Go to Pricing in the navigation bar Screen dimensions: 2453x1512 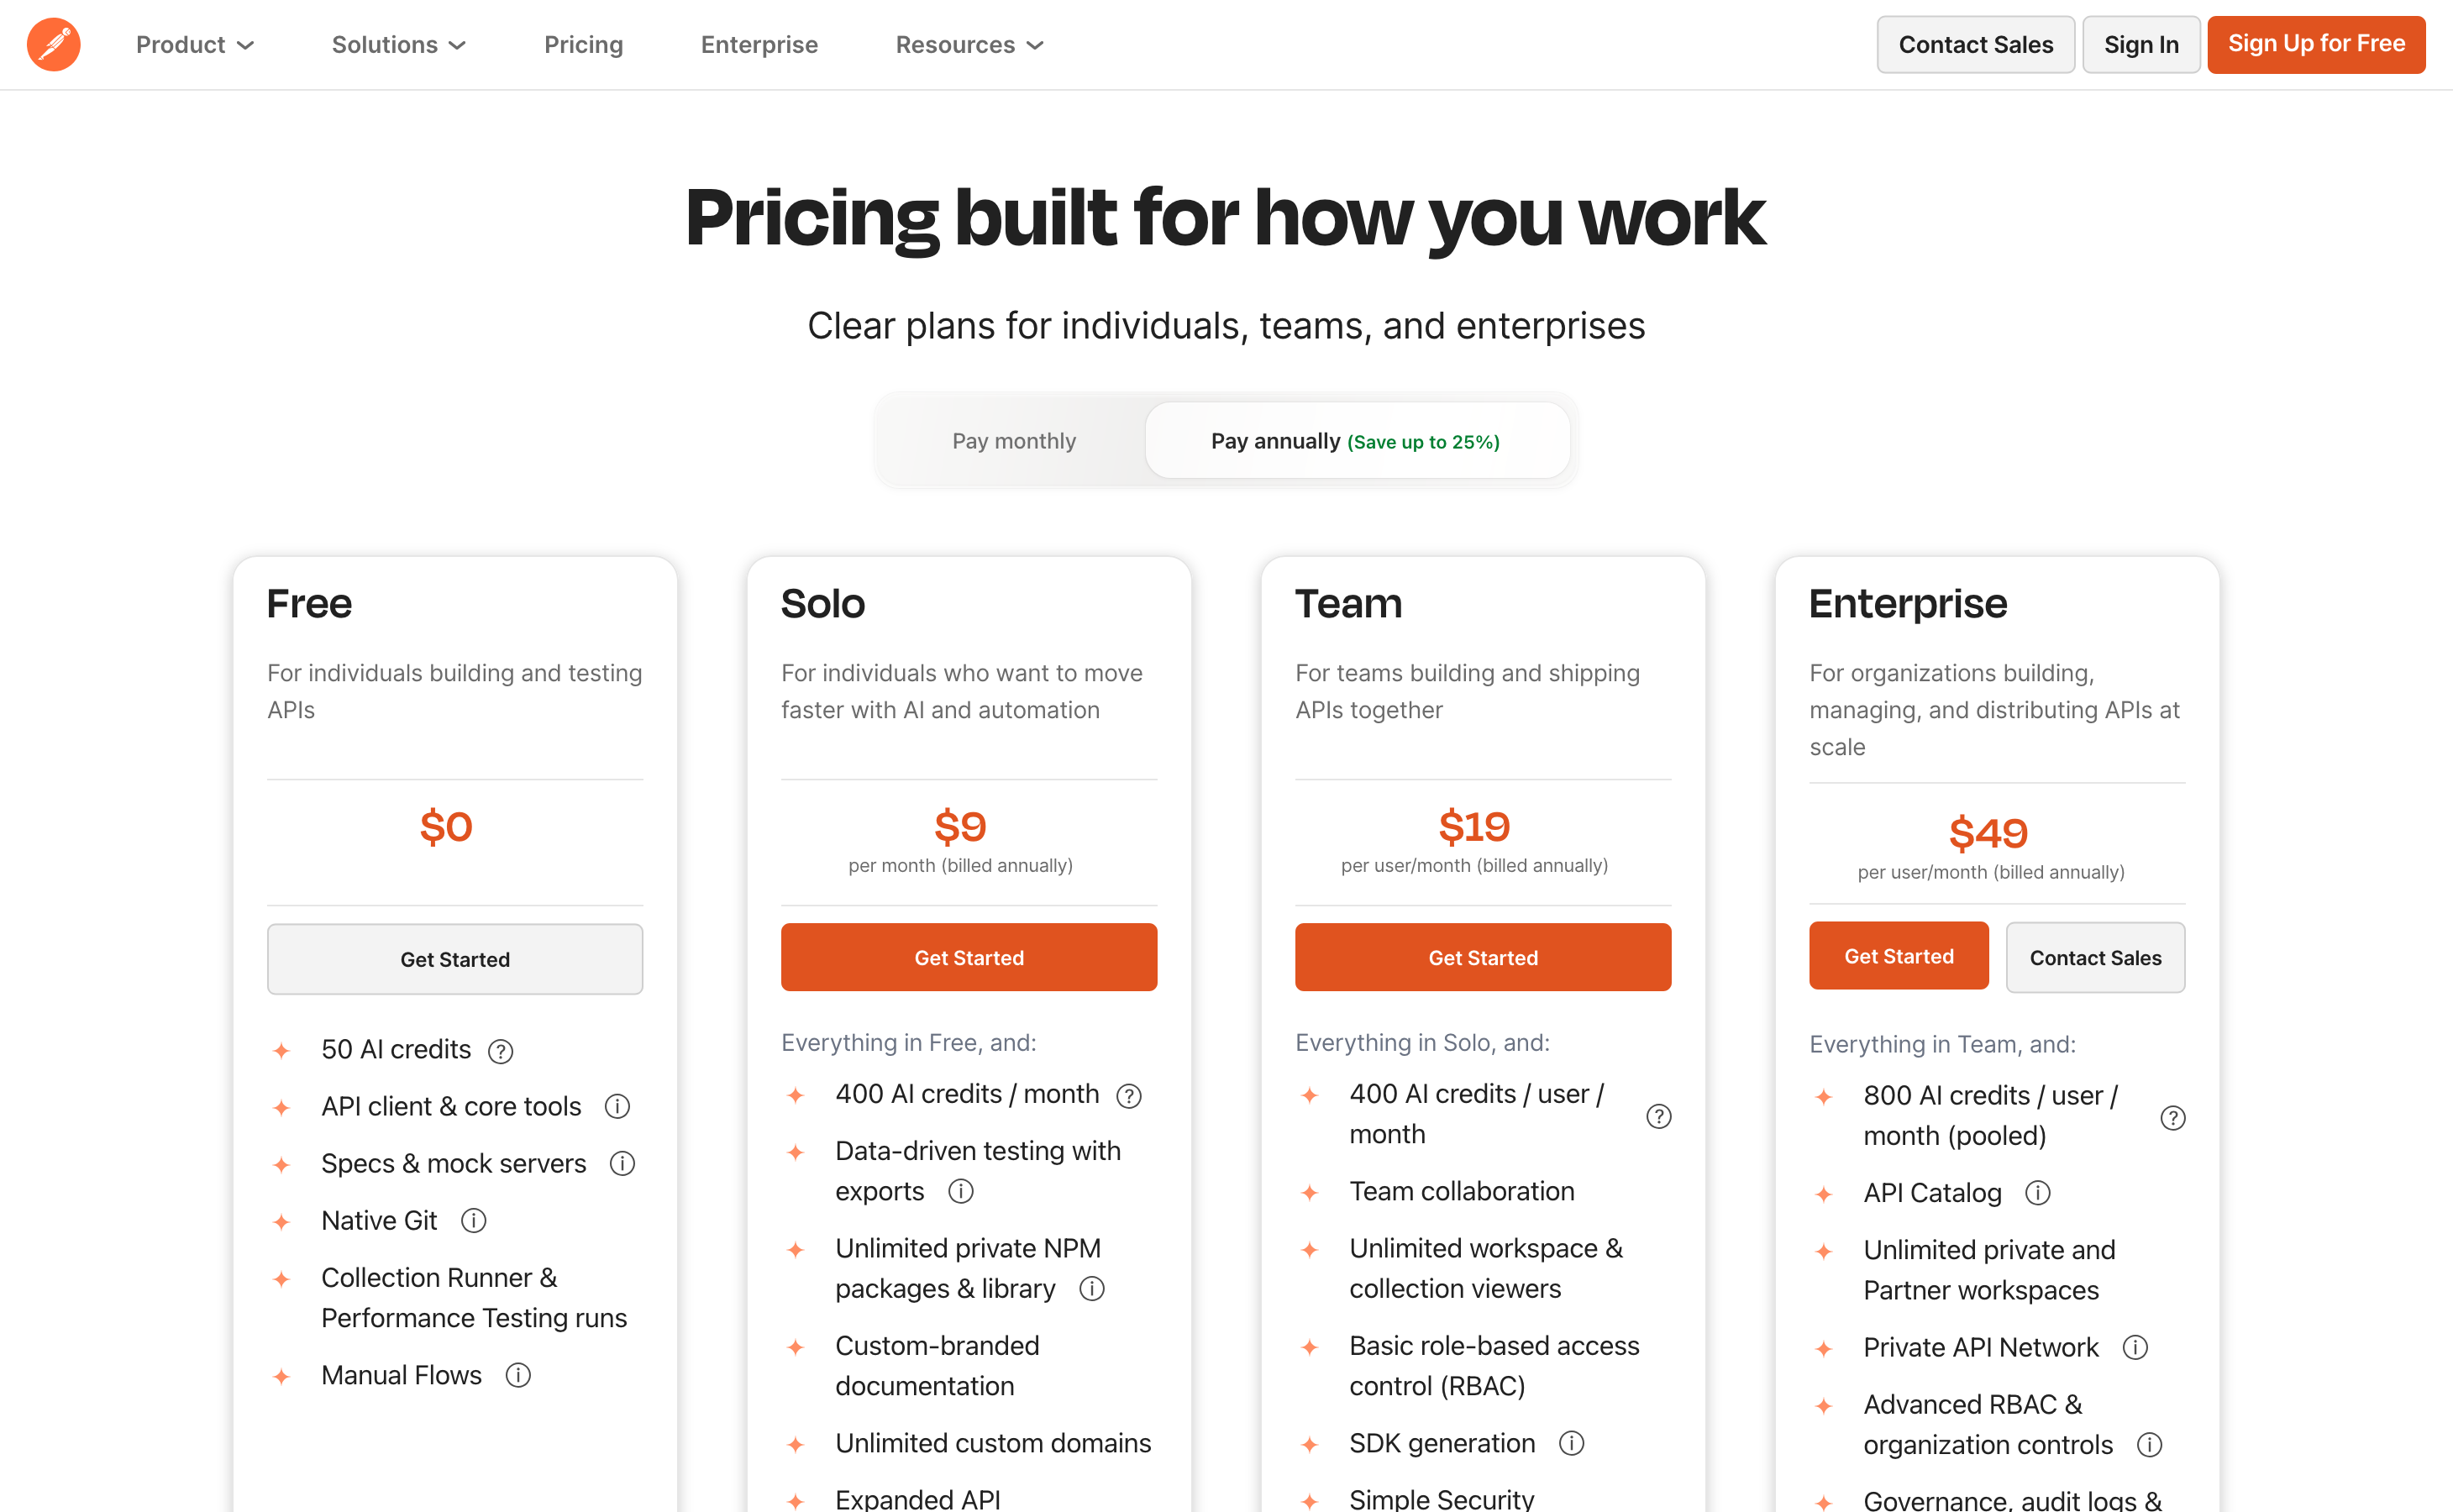tap(583, 45)
